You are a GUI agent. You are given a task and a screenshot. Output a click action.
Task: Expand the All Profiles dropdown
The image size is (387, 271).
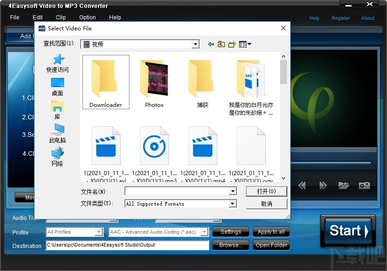click(98, 232)
